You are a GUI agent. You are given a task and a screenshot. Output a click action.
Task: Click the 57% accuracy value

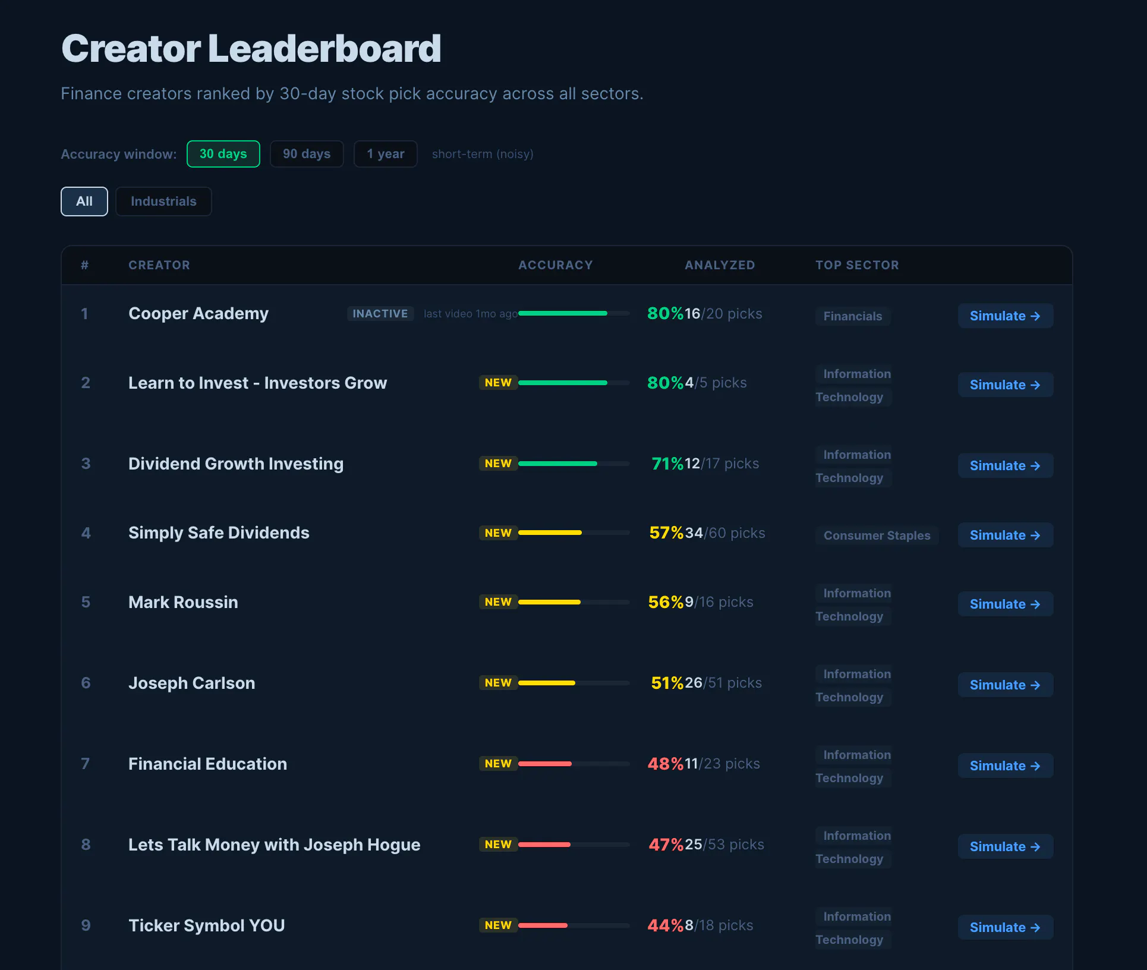pyautogui.click(x=666, y=533)
